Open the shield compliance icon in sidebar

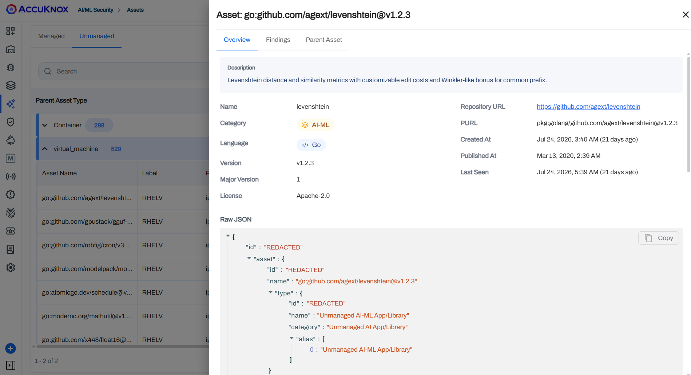pos(11,122)
